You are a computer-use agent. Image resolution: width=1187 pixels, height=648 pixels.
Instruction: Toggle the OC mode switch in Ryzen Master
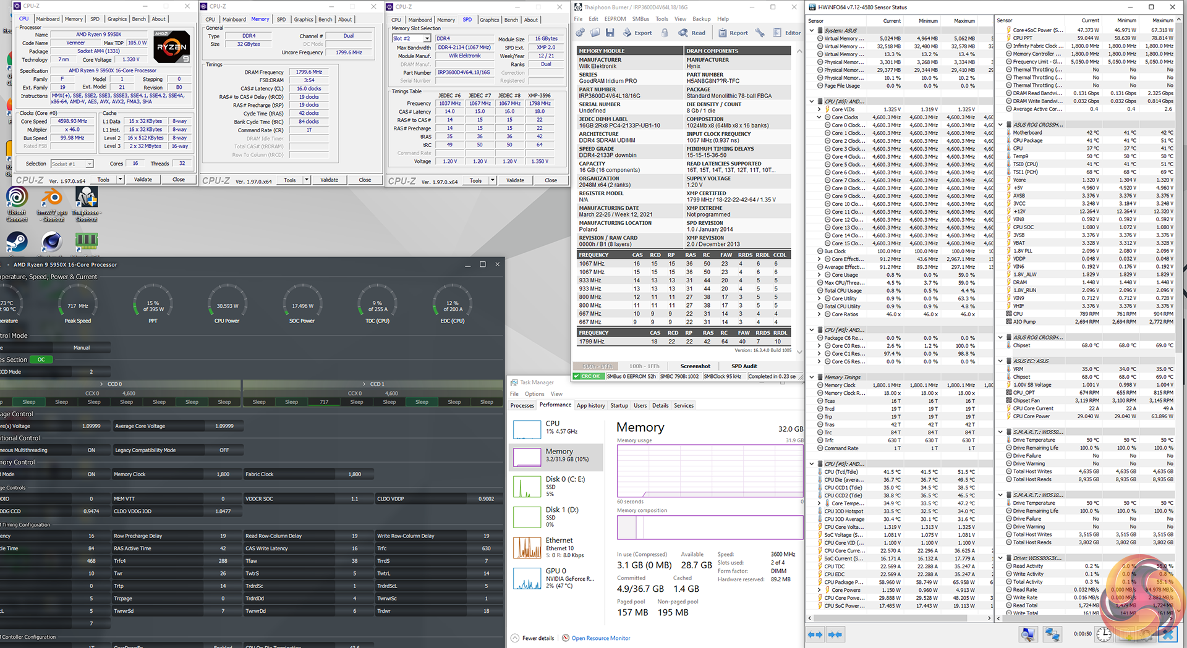click(41, 360)
